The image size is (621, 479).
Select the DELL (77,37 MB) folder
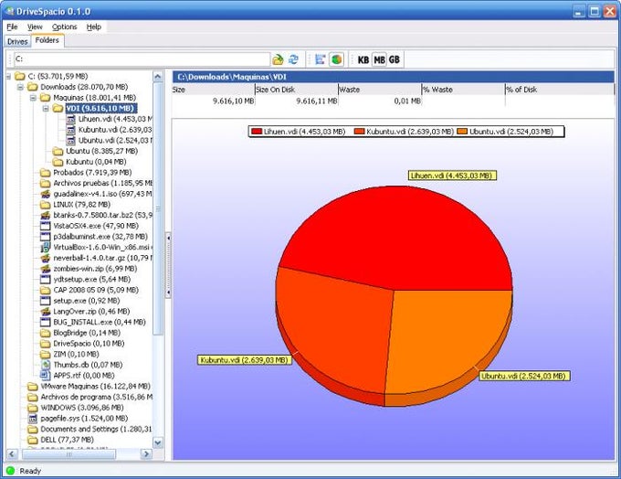point(60,440)
